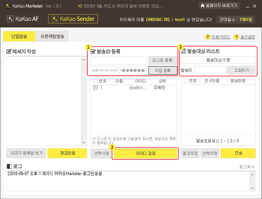Click the home icon in 홈페이지 바로가기
262x199 pixels.
point(202,6)
